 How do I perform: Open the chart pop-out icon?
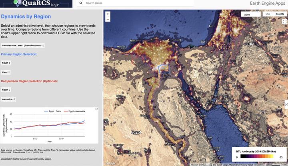pos(96,109)
